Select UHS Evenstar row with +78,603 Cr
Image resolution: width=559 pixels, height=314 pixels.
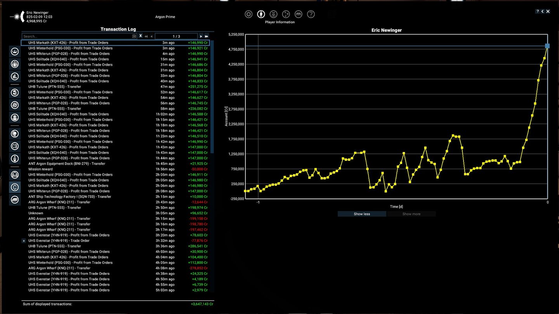coord(115,235)
